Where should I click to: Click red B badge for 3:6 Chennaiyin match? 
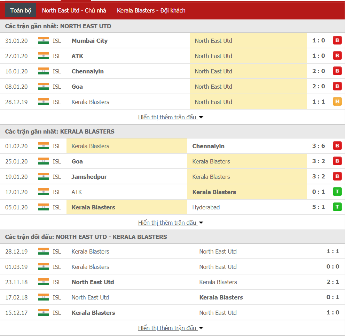[337, 146]
